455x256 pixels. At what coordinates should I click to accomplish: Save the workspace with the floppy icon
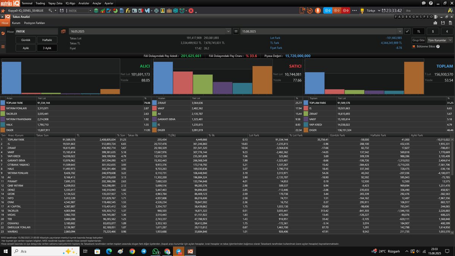[61, 11]
